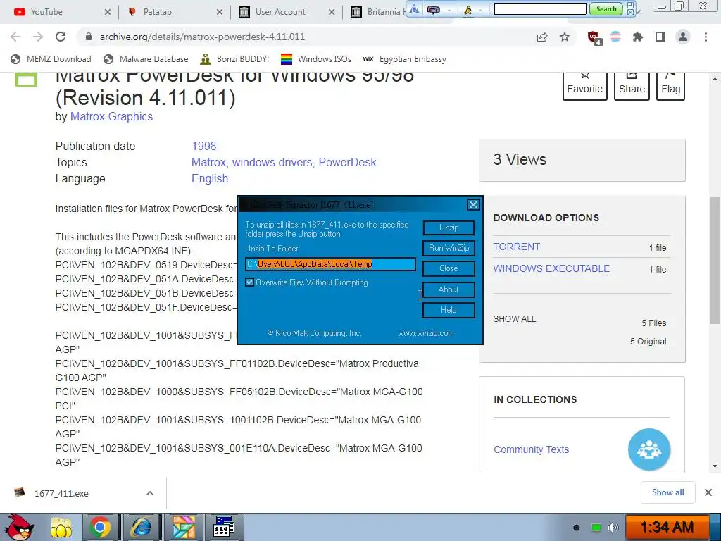This screenshot has height=541, width=721.
Task: Share this page via address bar icon
Action: pyautogui.click(x=542, y=37)
